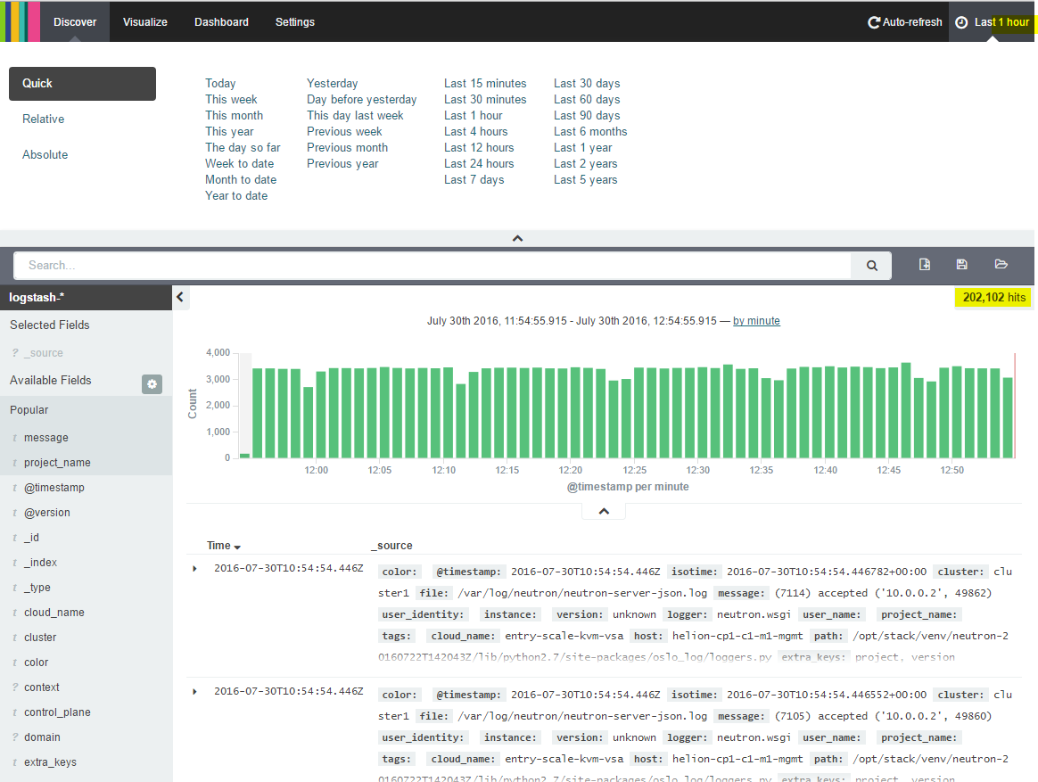
Task: Click the 'by minute' interval link
Action: 756,321
